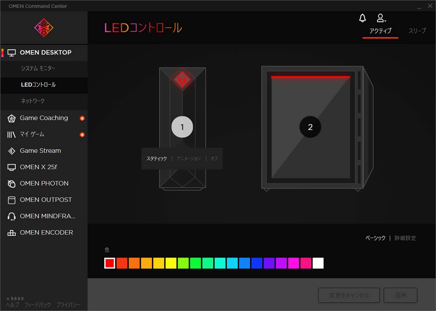Click the OMEN ENCODER keyboard icon
Image resolution: width=436 pixels, height=311 pixels.
point(11,233)
